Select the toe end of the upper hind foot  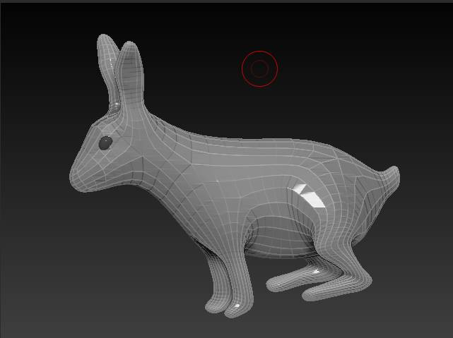coord(274,283)
